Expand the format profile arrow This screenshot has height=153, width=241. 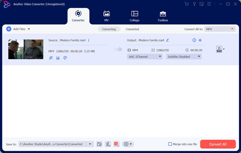pos(224,49)
